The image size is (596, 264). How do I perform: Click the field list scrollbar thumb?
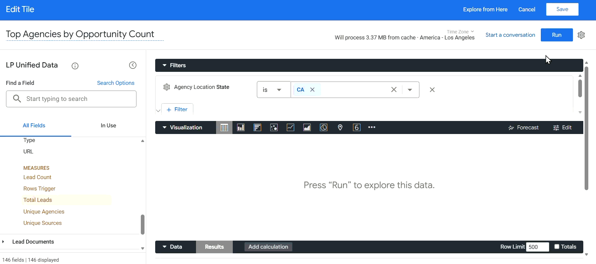142,225
